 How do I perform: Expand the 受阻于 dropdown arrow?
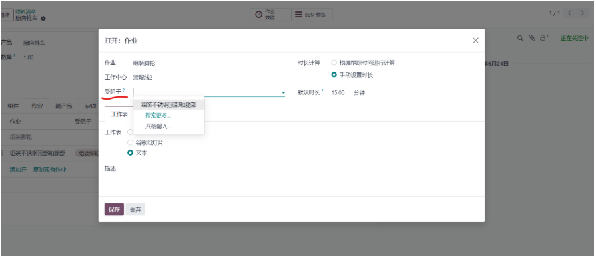click(283, 93)
